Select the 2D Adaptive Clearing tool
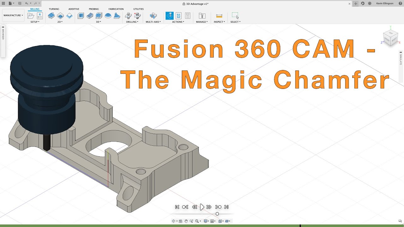This screenshot has width=404, height=227. (51, 15)
